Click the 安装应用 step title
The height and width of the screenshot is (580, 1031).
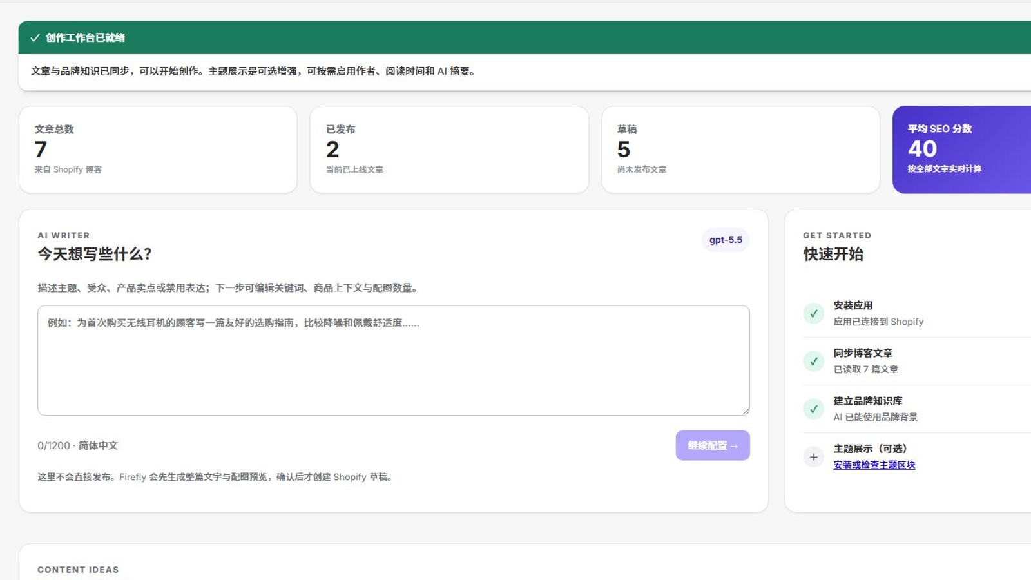[853, 305]
